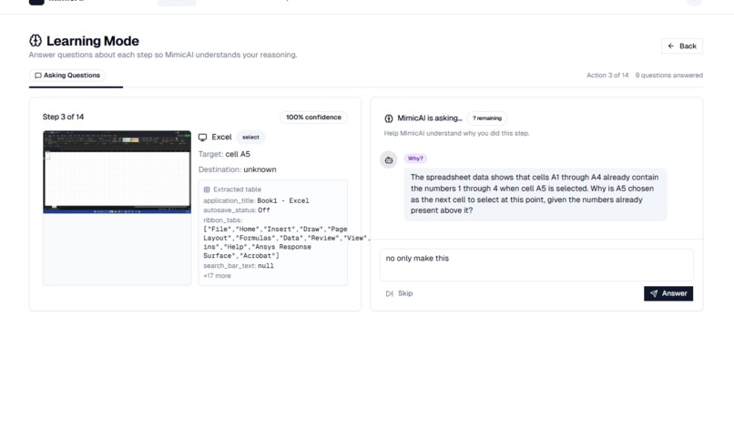Click "MimicAI is asking..." label

pos(430,118)
